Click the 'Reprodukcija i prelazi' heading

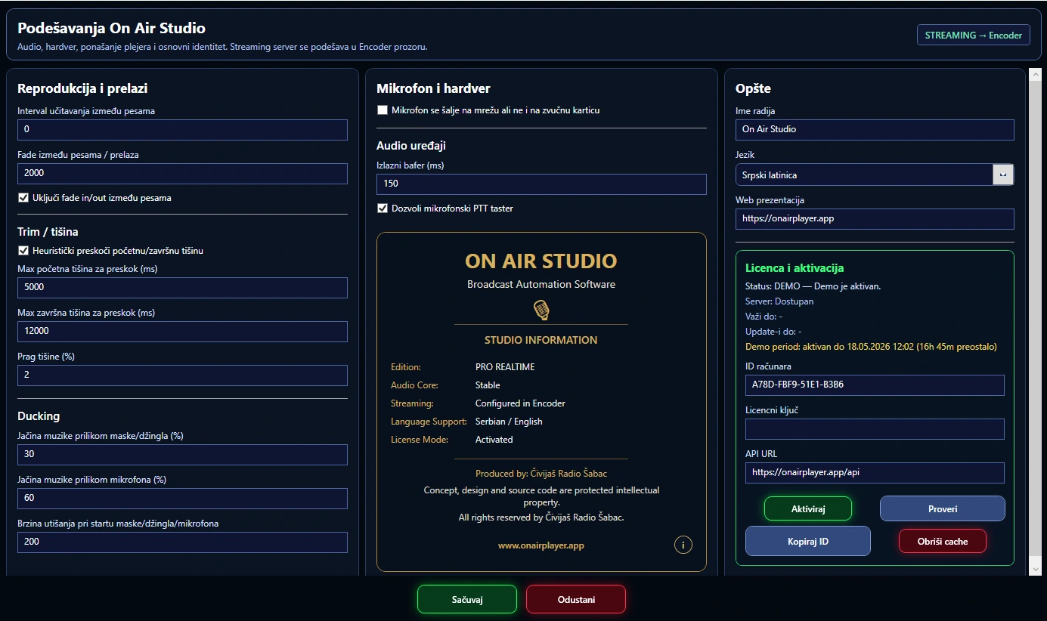tap(82, 88)
